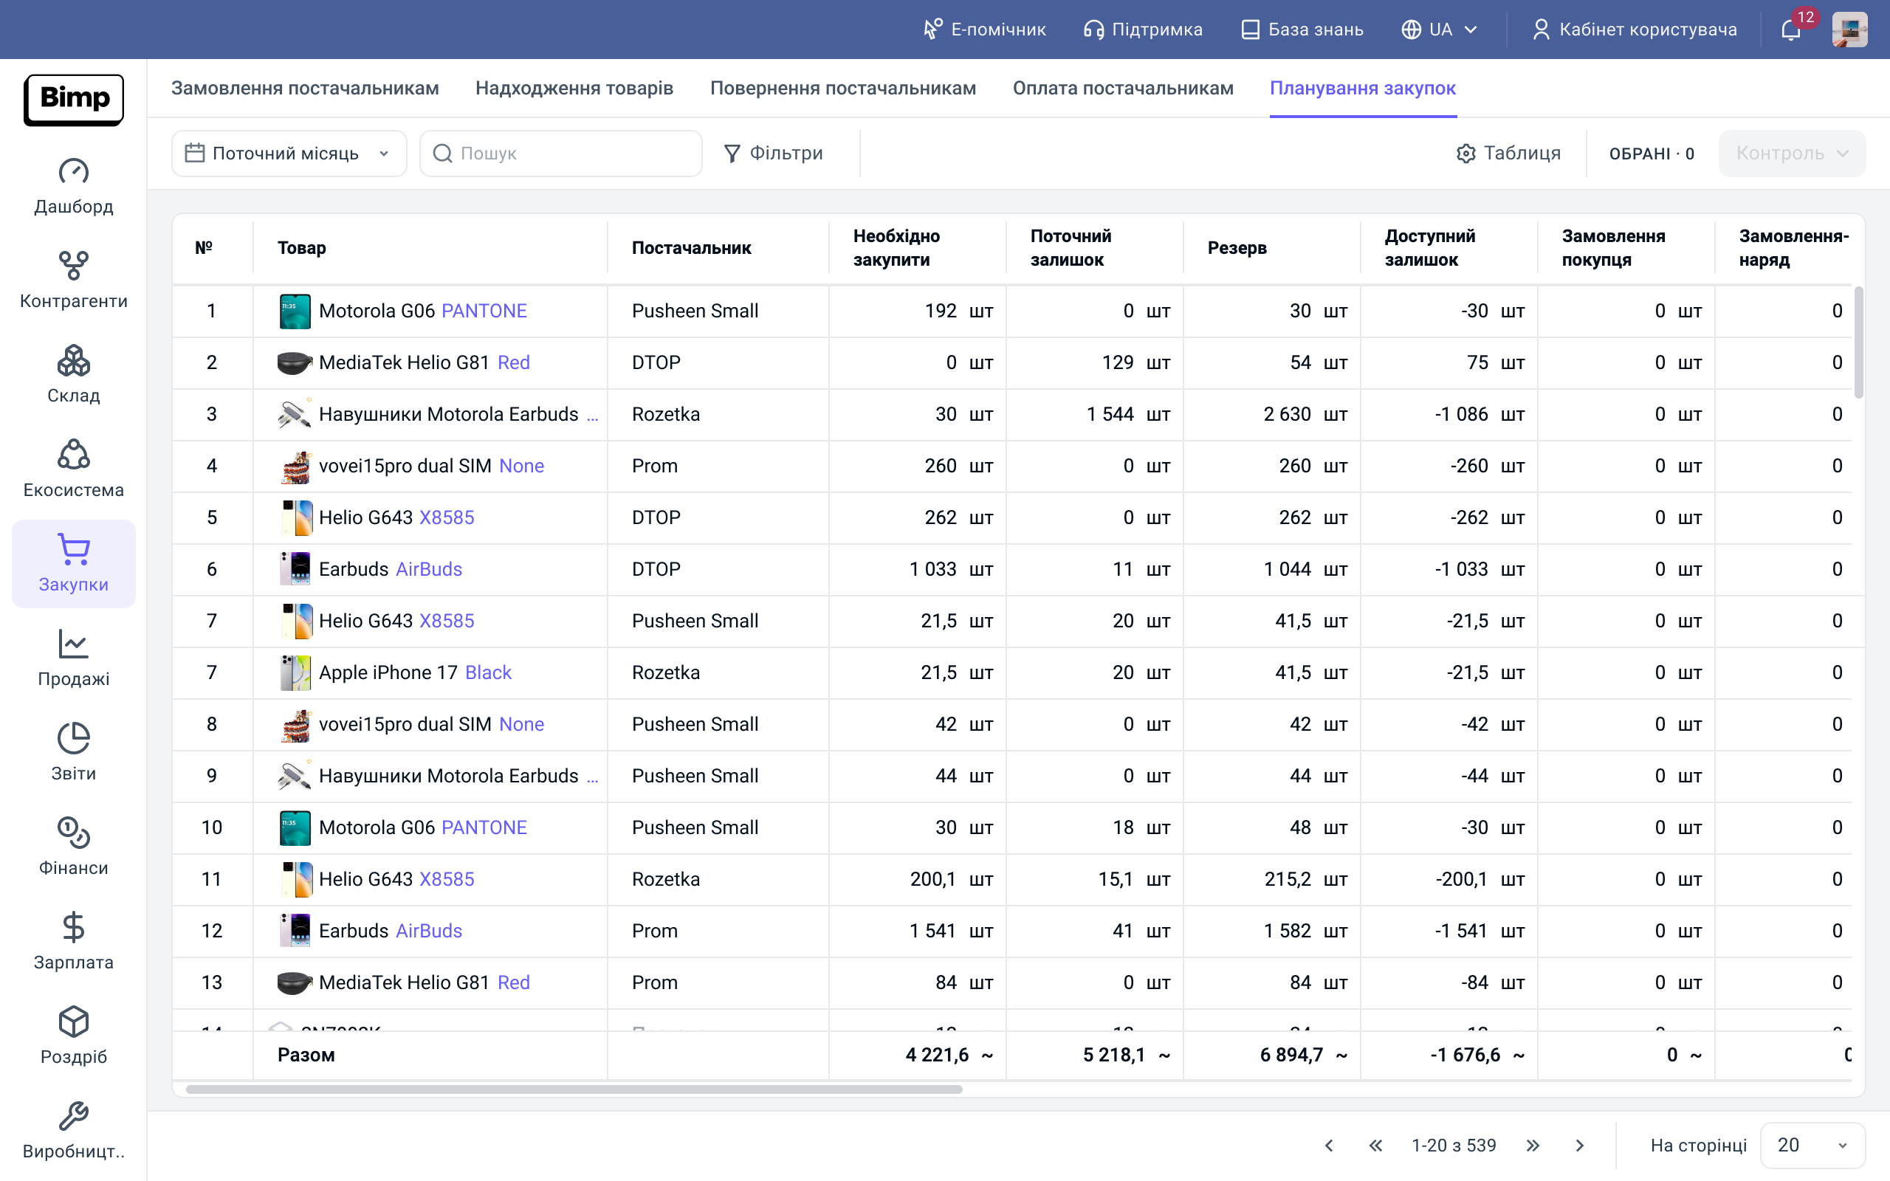Open the Зарплата payroll section
This screenshot has width=1890, height=1181.
click(x=73, y=942)
